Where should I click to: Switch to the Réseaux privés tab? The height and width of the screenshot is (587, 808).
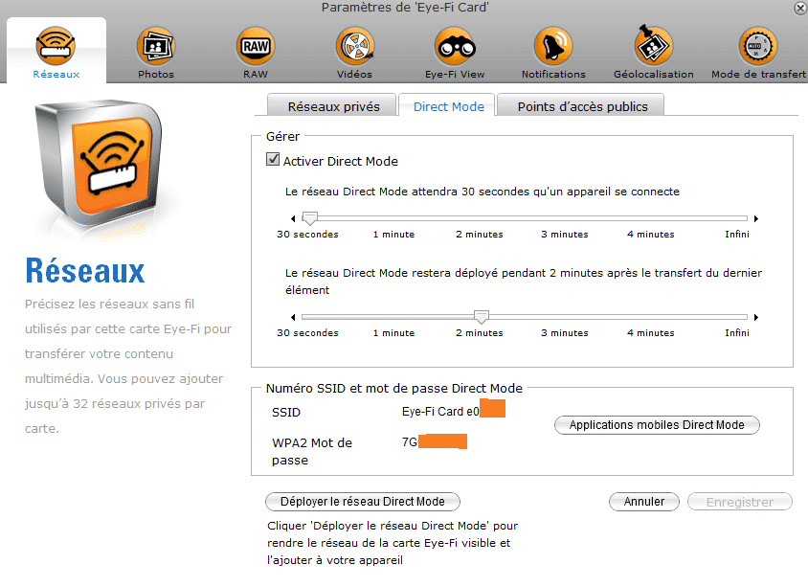click(333, 106)
